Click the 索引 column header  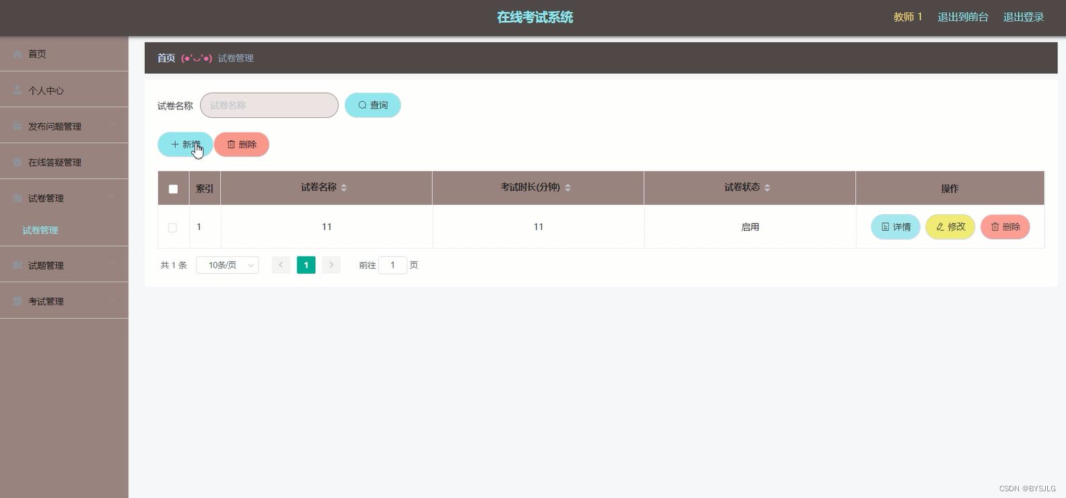click(205, 189)
